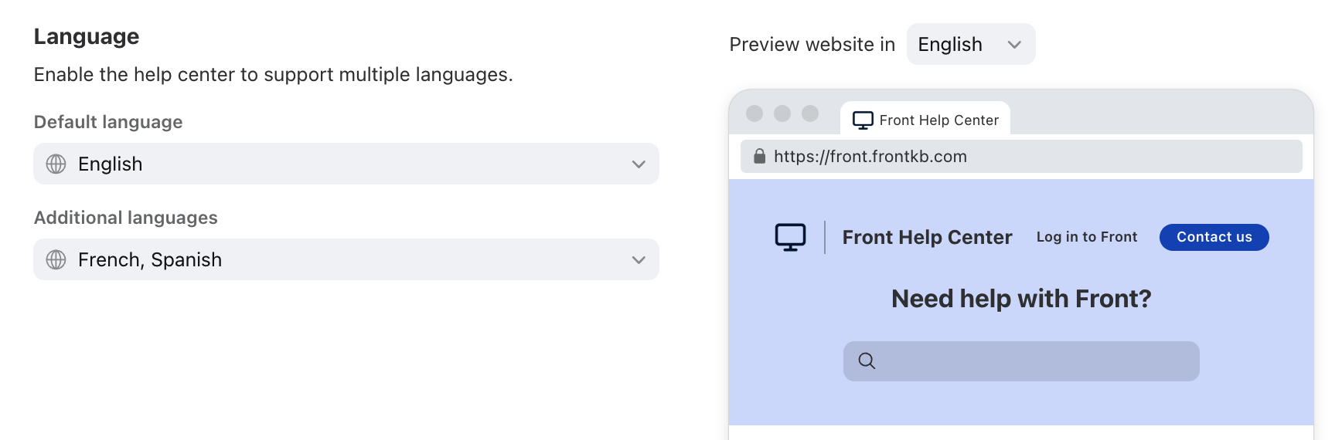1342x440 pixels.
Task: Click the large monitor logo in header
Action: click(x=790, y=237)
